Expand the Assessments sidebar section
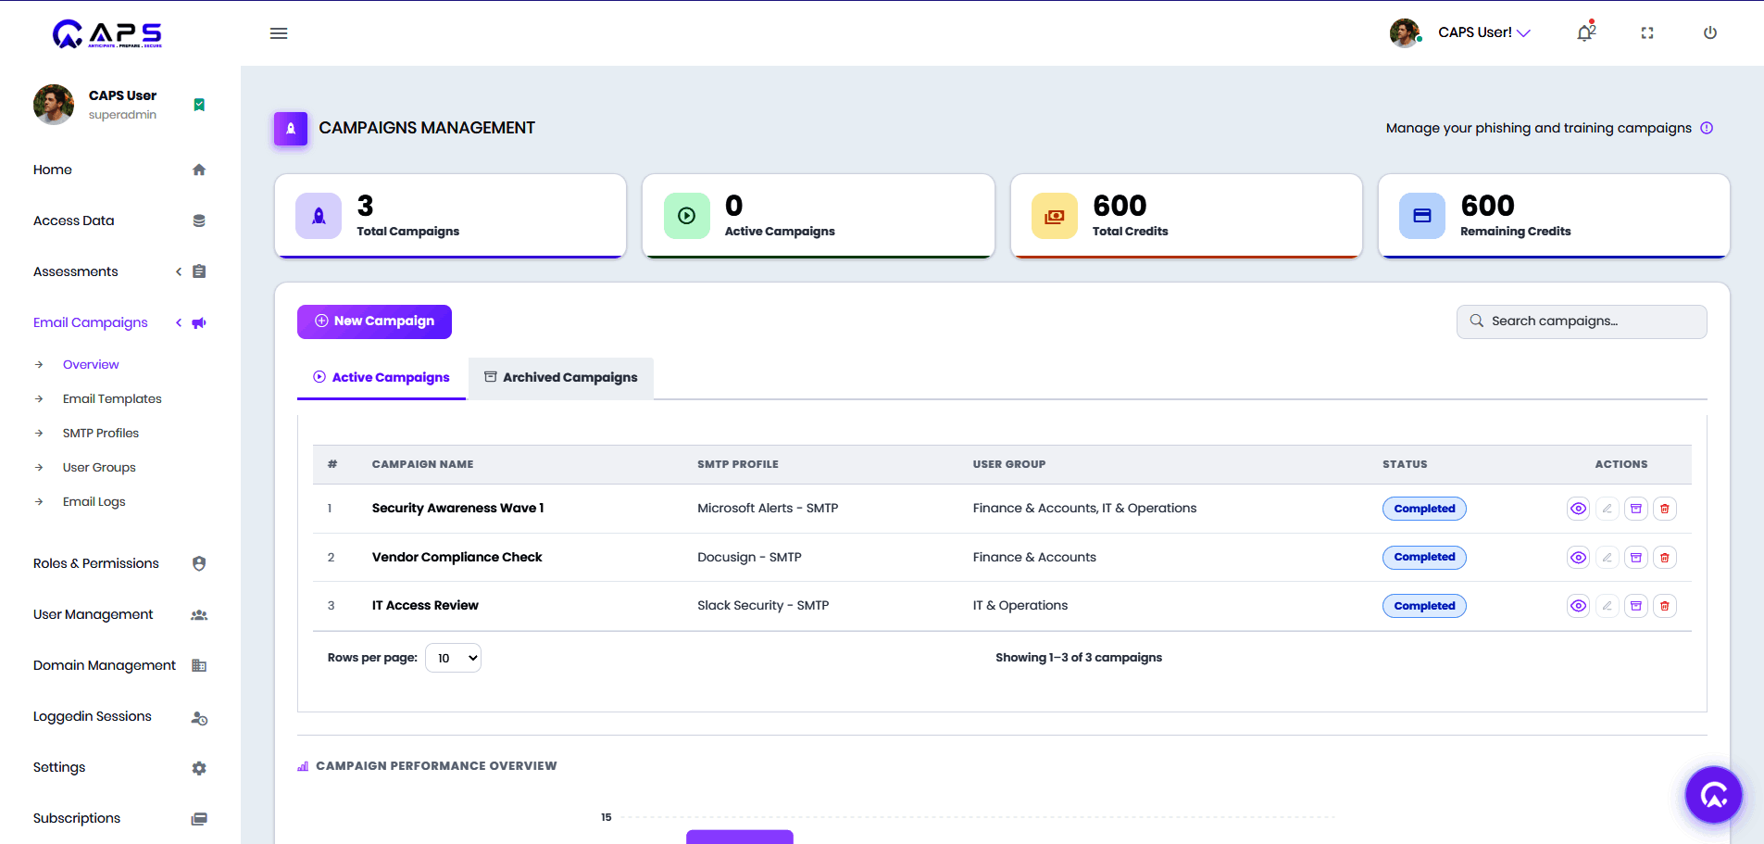The image size is (1764, 844). pyautogui.click(x=119, y=271)
